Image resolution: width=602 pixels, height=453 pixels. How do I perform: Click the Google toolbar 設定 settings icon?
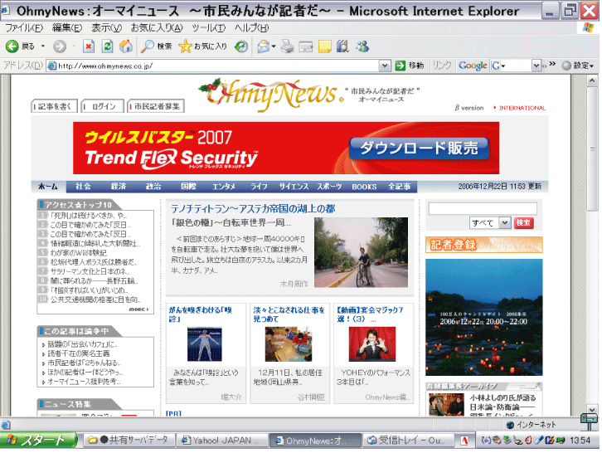point(566,66)
